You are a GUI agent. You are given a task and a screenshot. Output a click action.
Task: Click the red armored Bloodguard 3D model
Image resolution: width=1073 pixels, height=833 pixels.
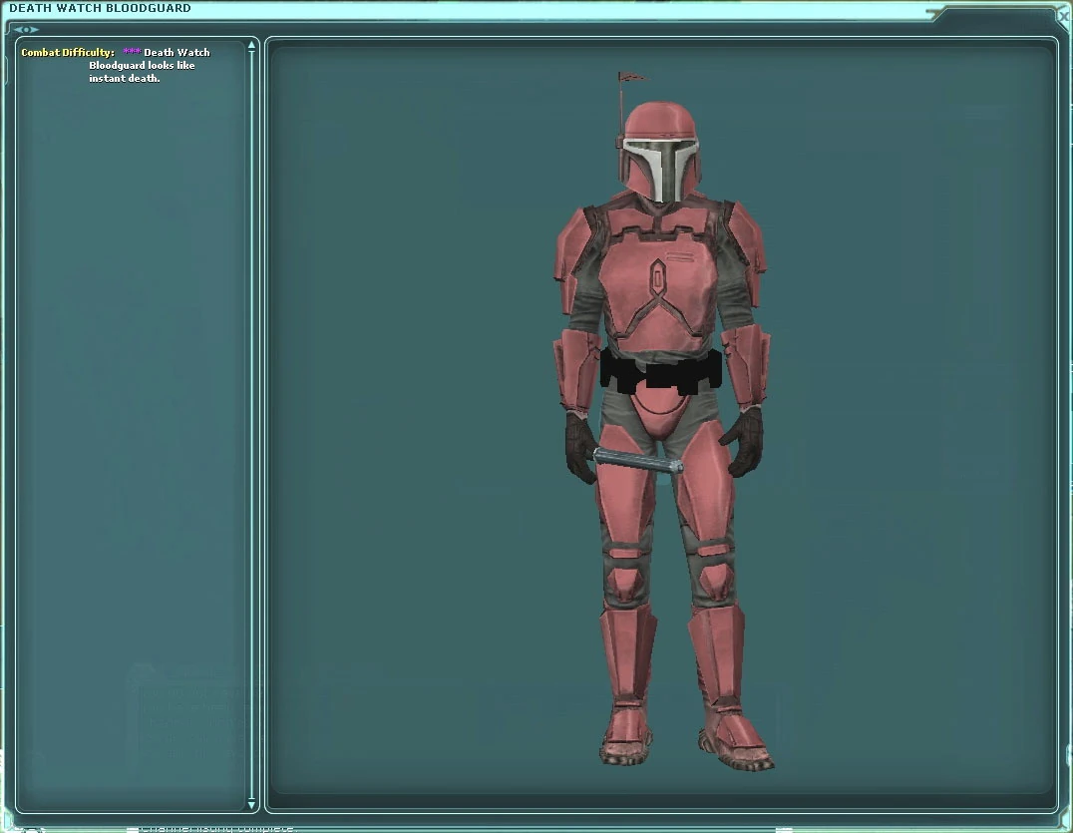click(661, 424)
